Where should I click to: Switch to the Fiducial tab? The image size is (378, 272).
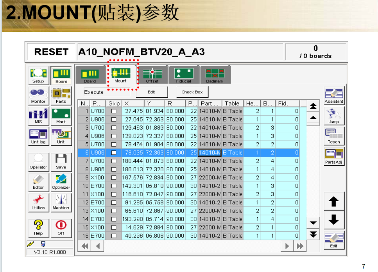tap(183, 75)
